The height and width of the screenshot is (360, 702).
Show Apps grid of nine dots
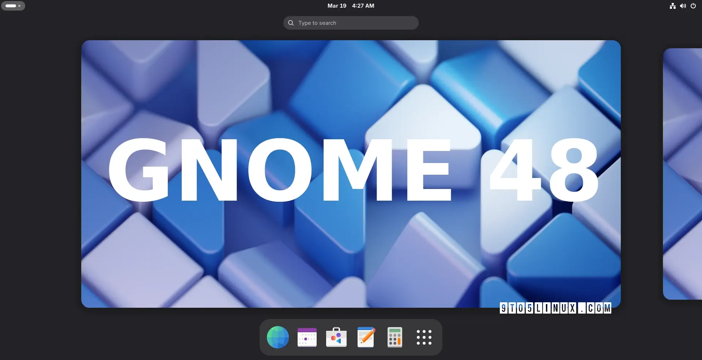424,337
